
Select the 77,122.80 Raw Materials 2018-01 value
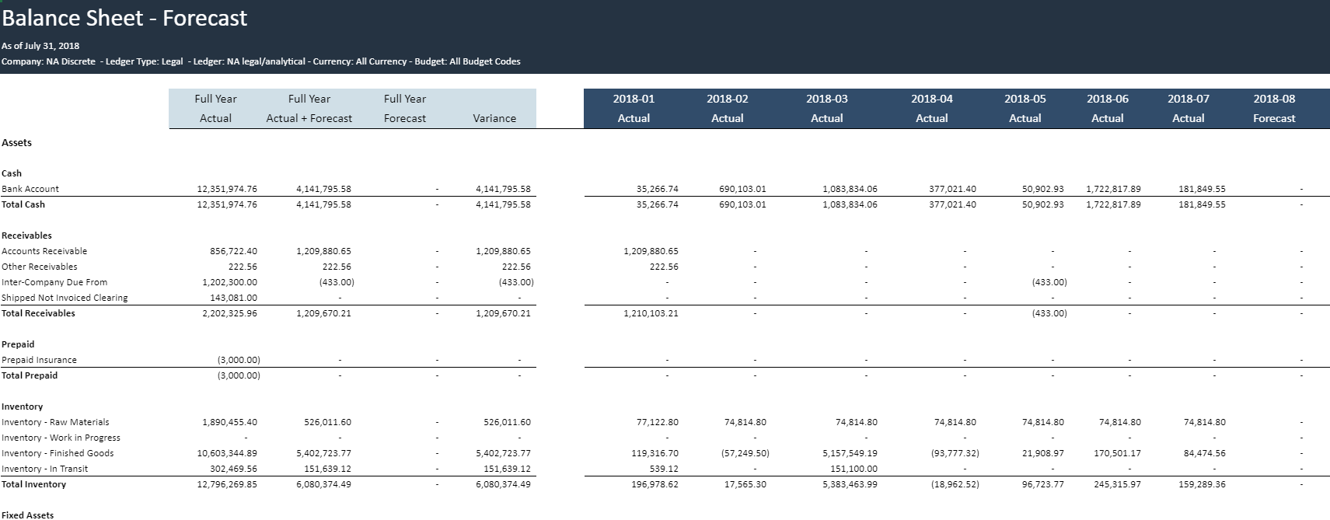pos(657,422)
